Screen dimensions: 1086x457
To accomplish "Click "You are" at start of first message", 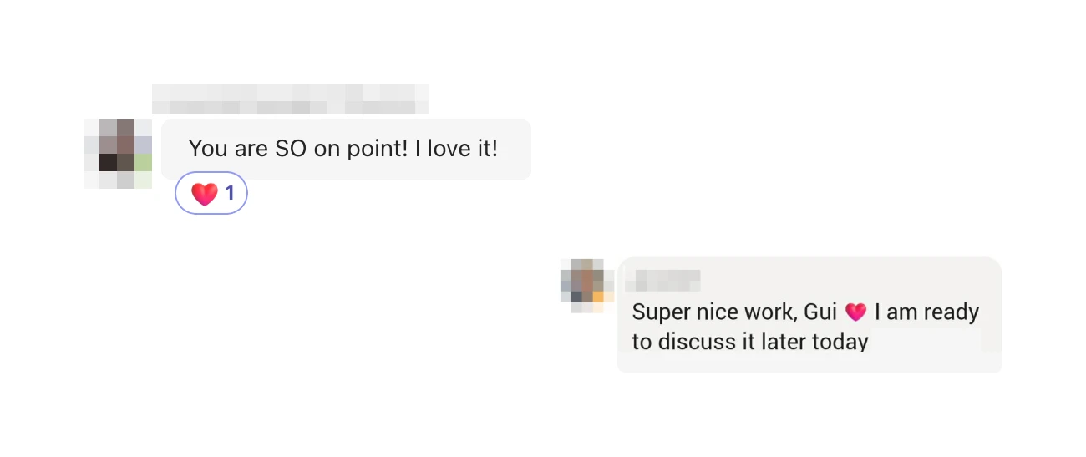I will (228, 149).
